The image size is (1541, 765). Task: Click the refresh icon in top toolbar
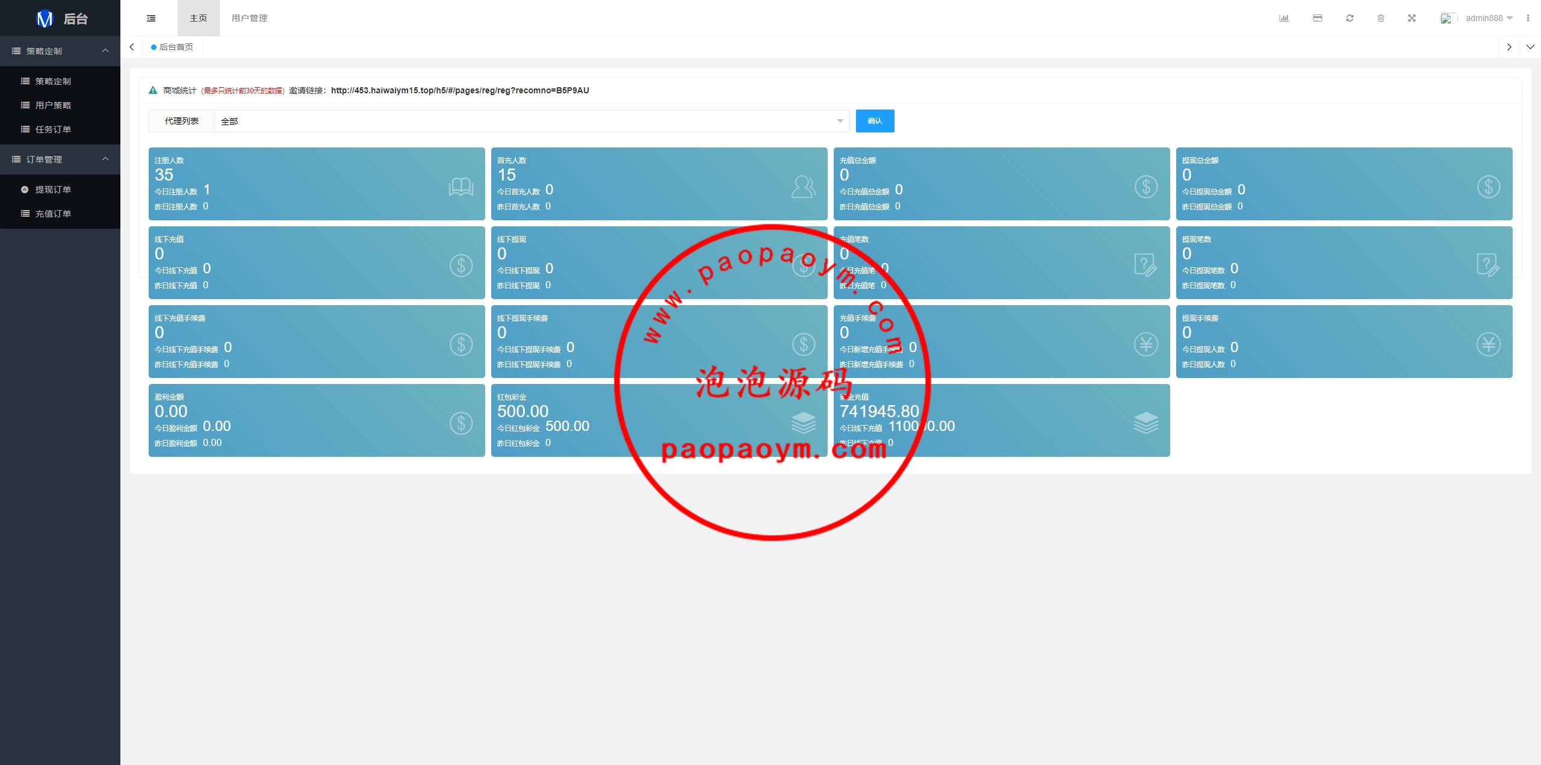coord(1350,18)
